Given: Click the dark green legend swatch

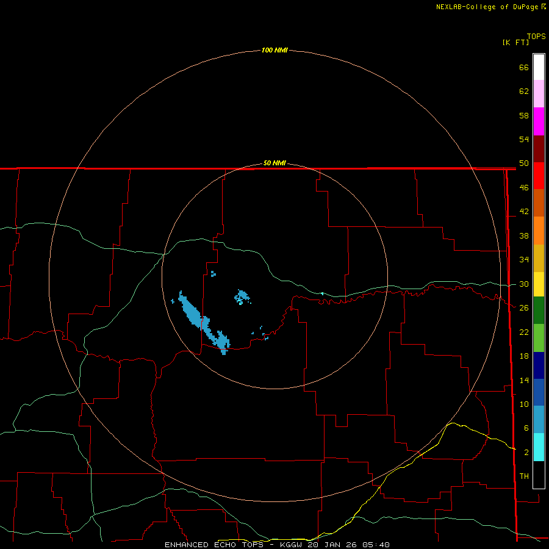Looking at the screenshot, I should 539,310.
